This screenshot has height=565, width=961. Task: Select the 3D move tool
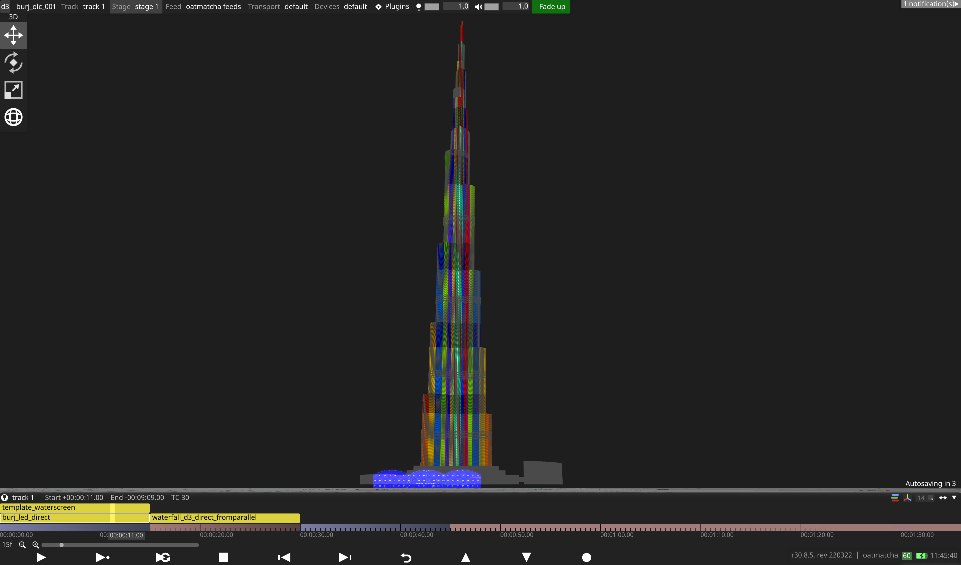(13, 35)
